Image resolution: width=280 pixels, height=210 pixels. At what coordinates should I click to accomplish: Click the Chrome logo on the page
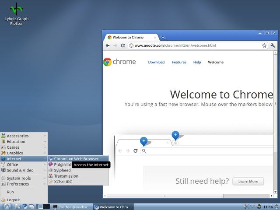tap(119, 62)
